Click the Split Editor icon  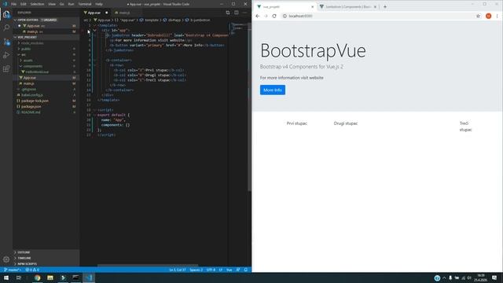pos(237,13)
